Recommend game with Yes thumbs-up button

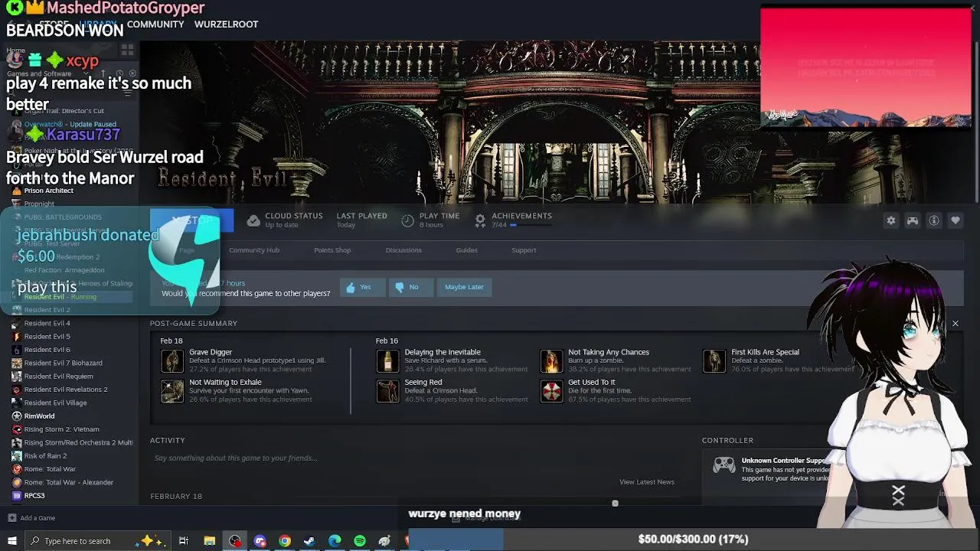click(x=362, y=287)
